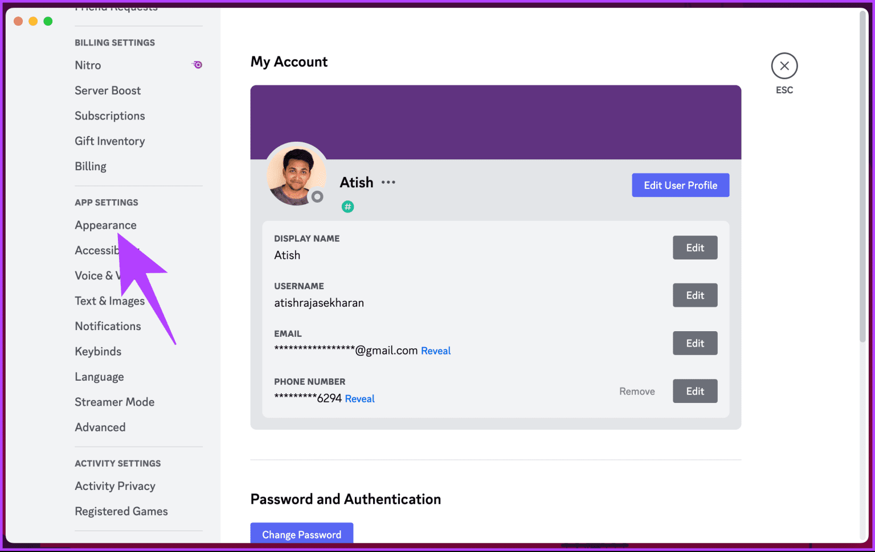Edit the email address
875x552 pixels.
695,343
